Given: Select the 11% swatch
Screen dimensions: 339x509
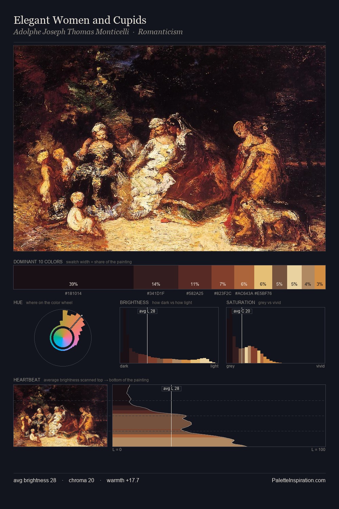Looking at the screenshot, I should coord(195,277).
